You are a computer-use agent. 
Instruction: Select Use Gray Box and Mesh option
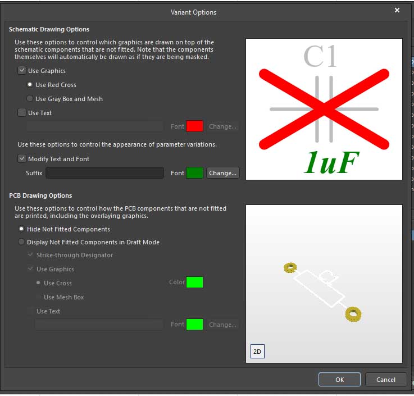coord(30,99)
